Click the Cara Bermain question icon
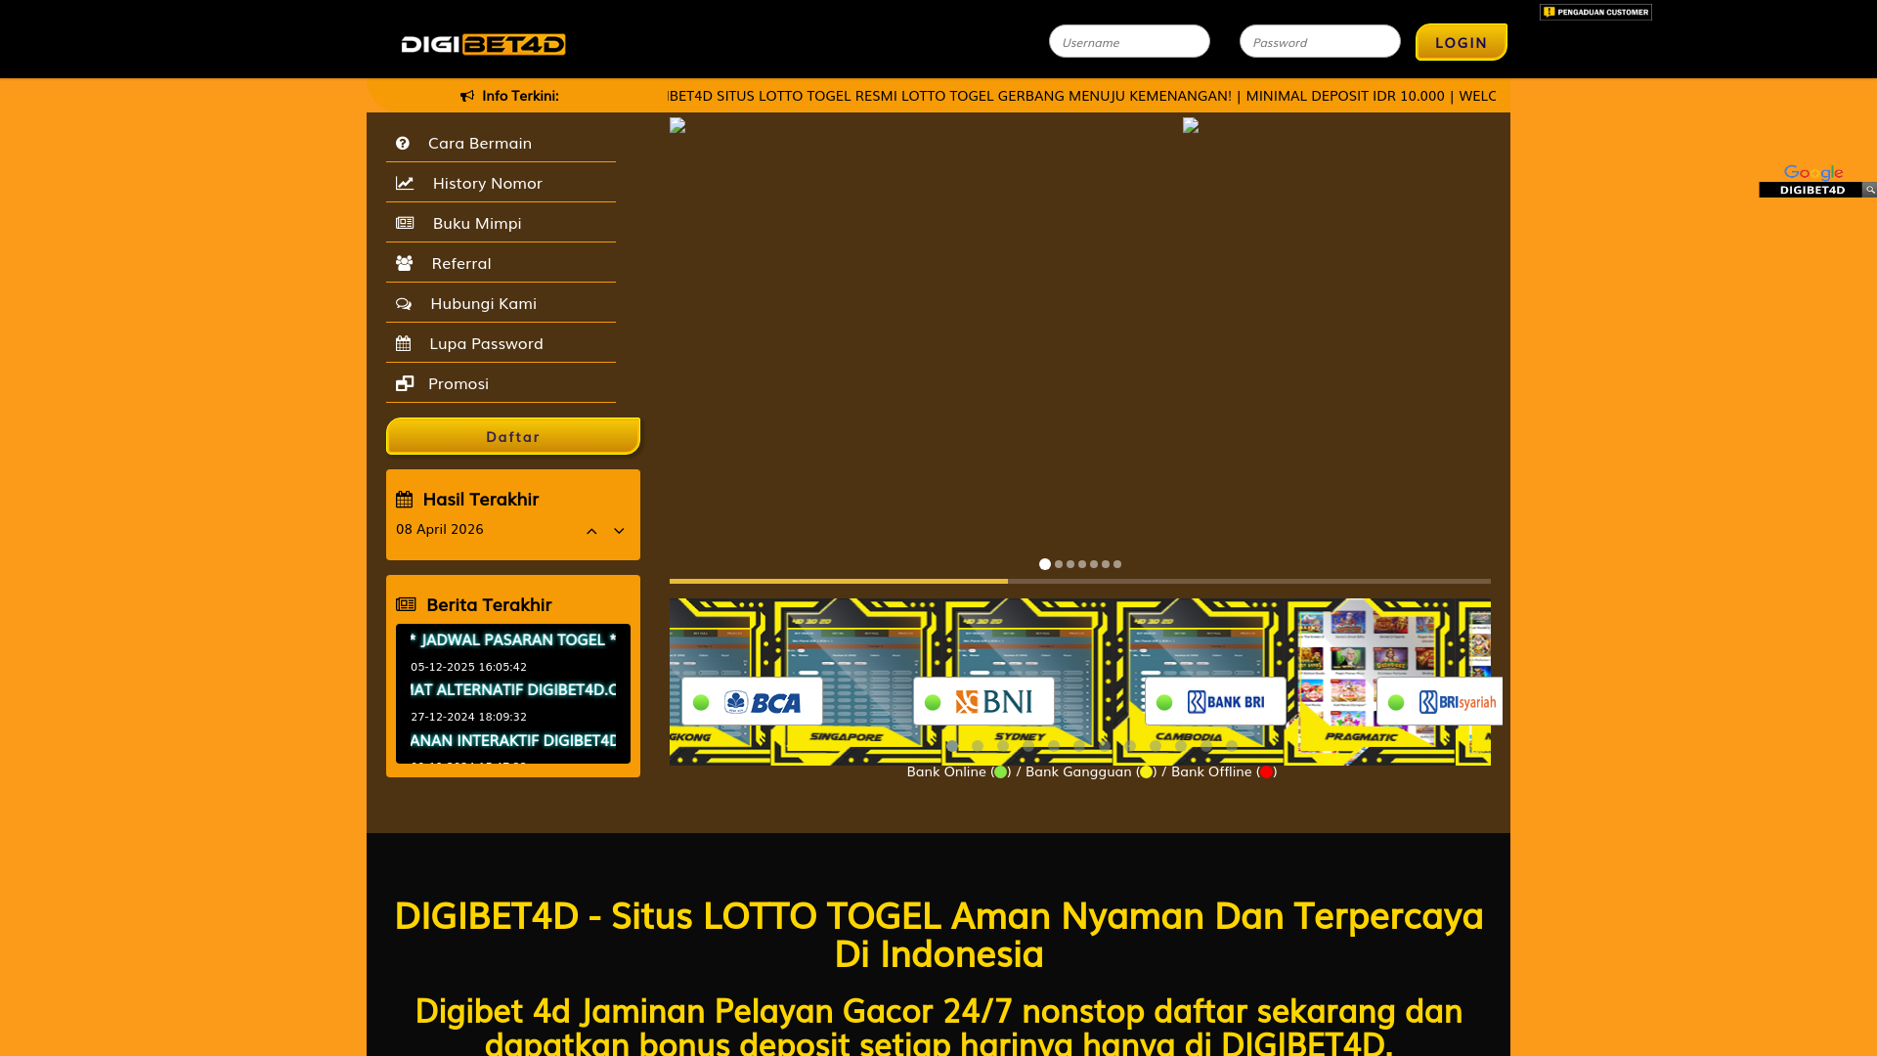The height and width of the screenshot is (1056, 1877). pyautogui.click(x=403, y=143)
